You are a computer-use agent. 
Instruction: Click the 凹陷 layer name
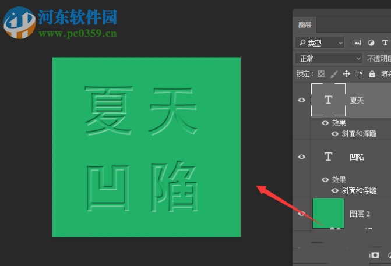coord(357,157)
